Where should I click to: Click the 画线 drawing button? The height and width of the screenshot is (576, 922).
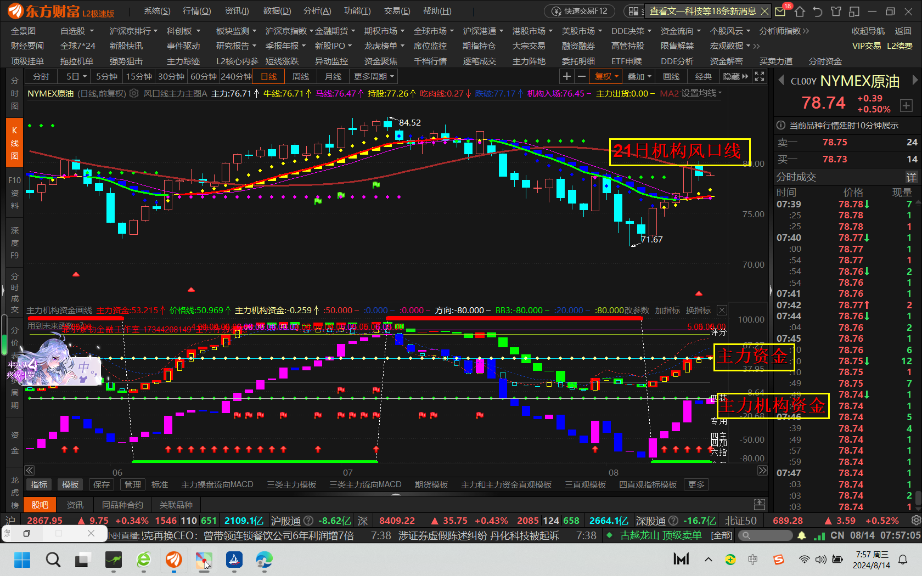pyautogui.click(x=671, y=76)
